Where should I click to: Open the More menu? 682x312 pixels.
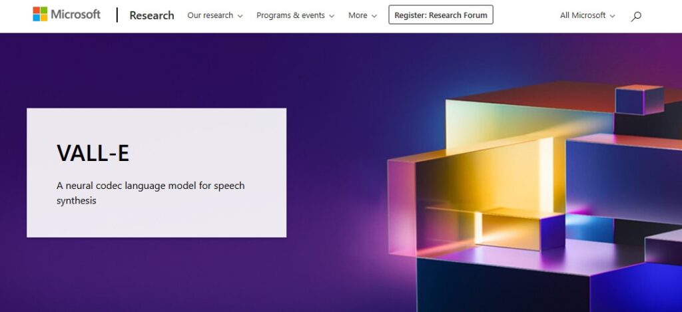pyautogui.click(x=362, y=15)
